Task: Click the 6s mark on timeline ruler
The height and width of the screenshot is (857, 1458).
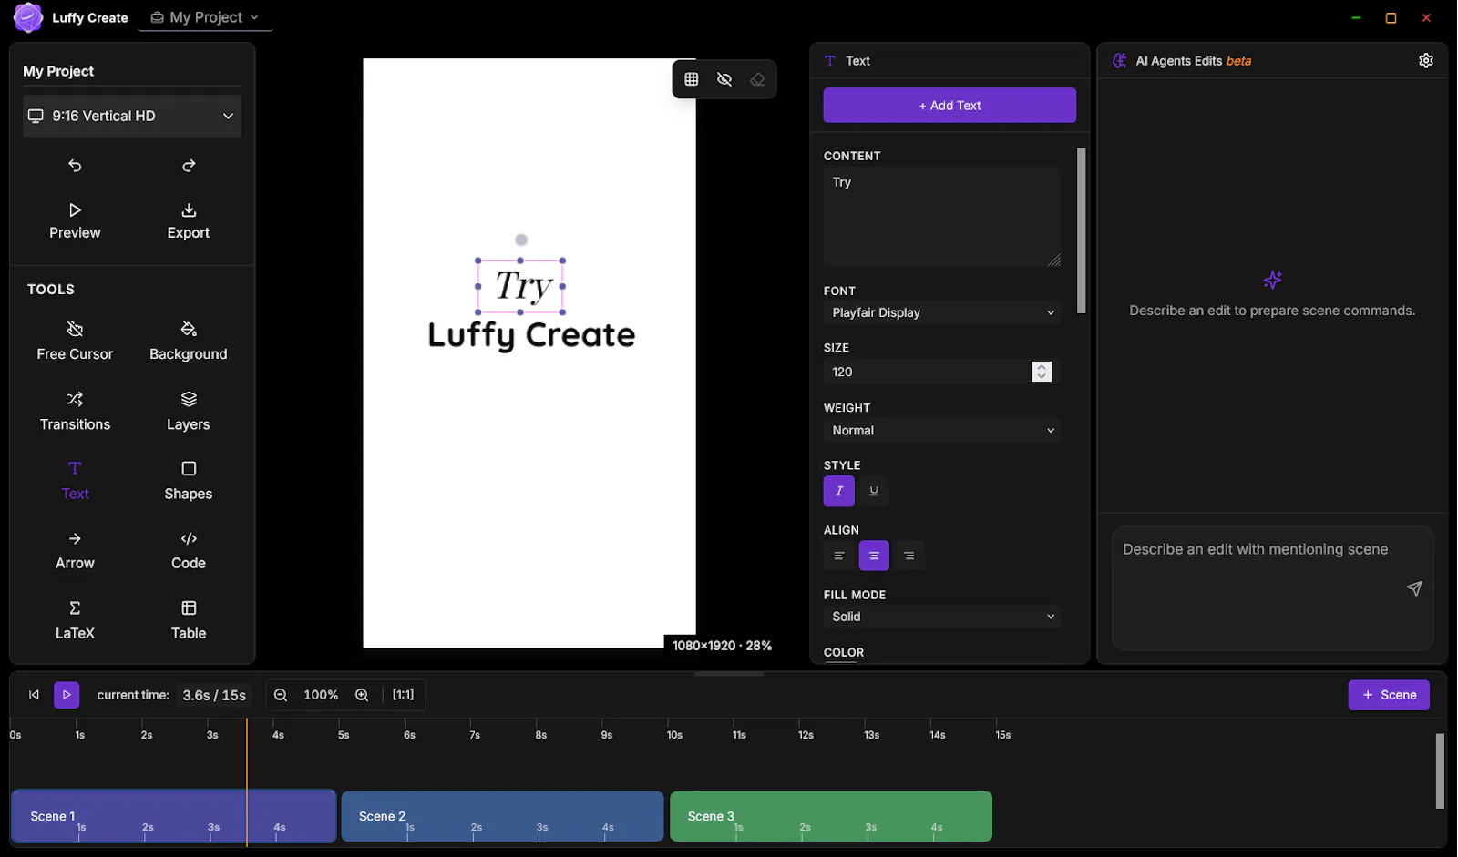Action: 409,735
